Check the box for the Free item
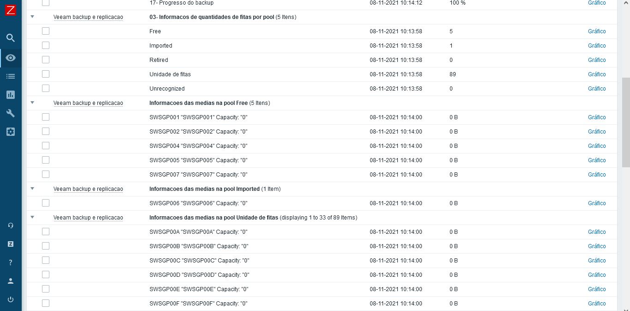Screen dimensions: 630x311 [x=46, y=31]
